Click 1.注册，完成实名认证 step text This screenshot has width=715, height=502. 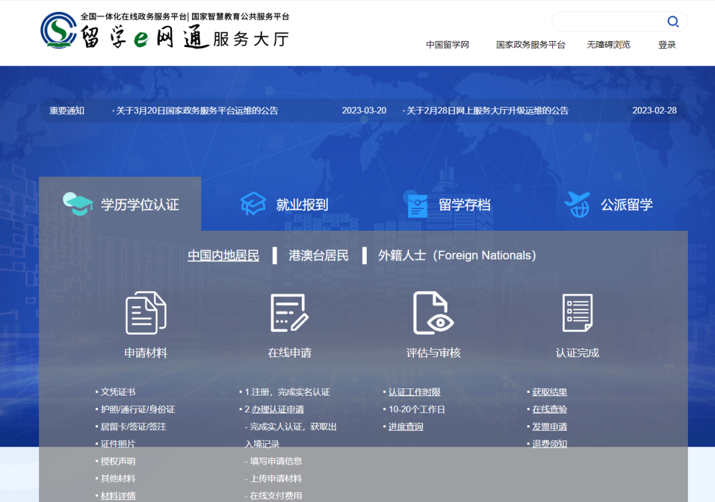tap(287, 392)
